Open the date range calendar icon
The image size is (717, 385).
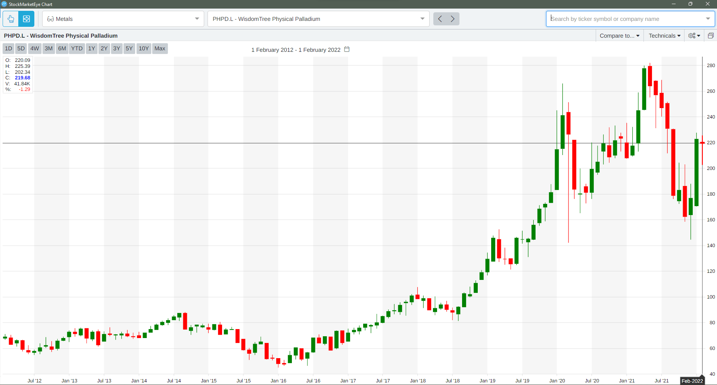pyautogui.click(x=347, y=49)
